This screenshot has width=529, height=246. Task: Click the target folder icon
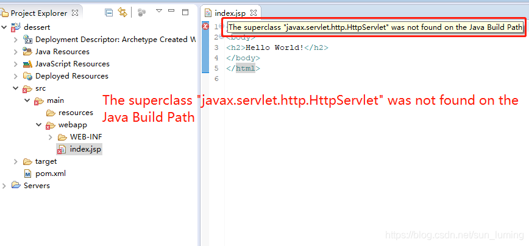(x=27, y=161)
